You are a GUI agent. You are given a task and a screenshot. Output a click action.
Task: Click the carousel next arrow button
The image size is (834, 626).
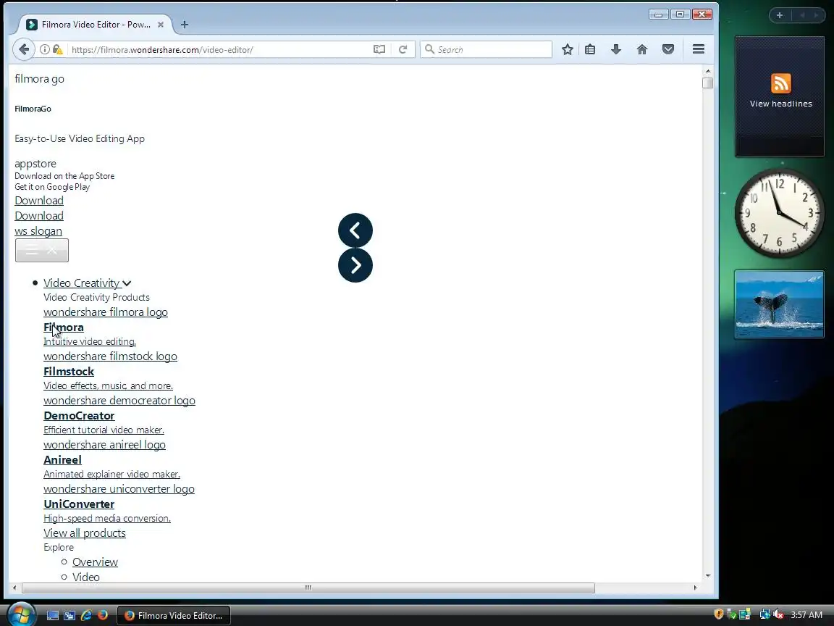point(355,265)
